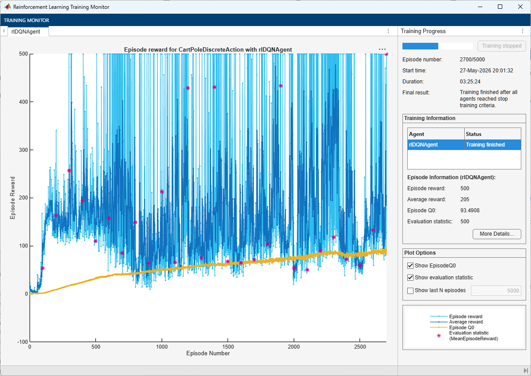Image resolution: width=531 pixels, height=376 pixels.
Task: Close the Training Monitor window
Action: (520, 7)
